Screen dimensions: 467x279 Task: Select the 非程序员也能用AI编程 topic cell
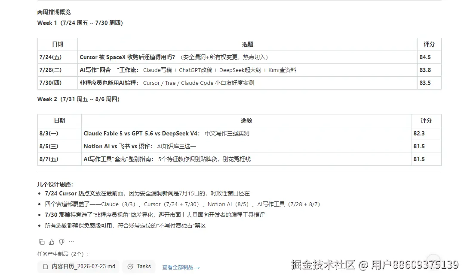(x=247, y=83)
